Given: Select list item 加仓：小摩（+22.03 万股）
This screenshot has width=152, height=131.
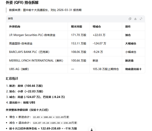Looking at the screenshot, I should 26,91.
